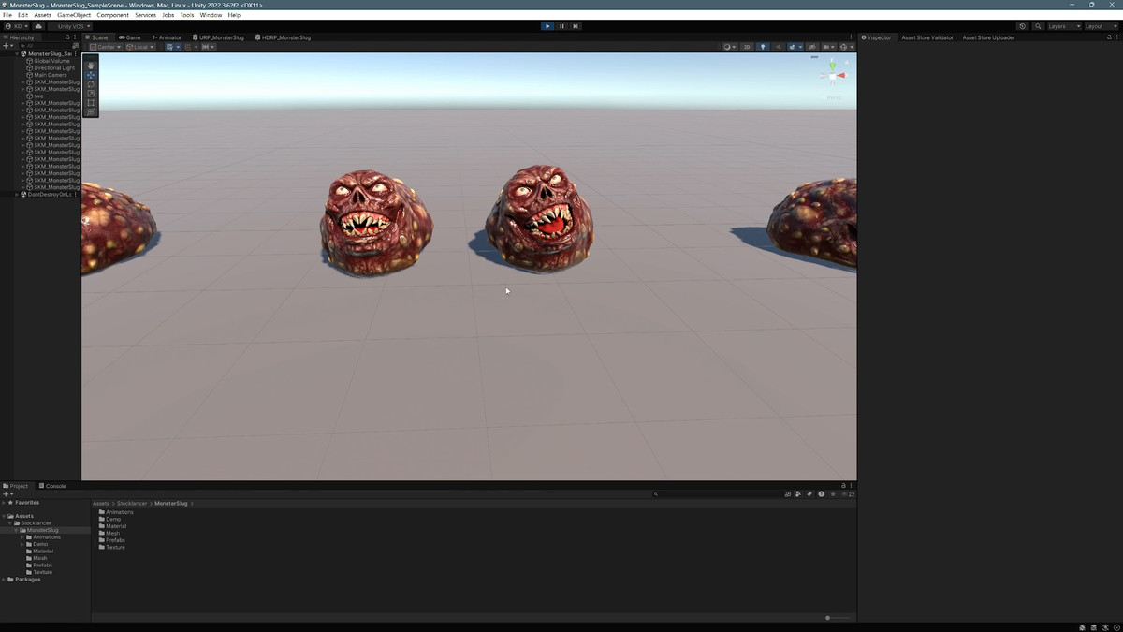
Task: Open the Scene camera settings dropdown
Action: (829, 47)
